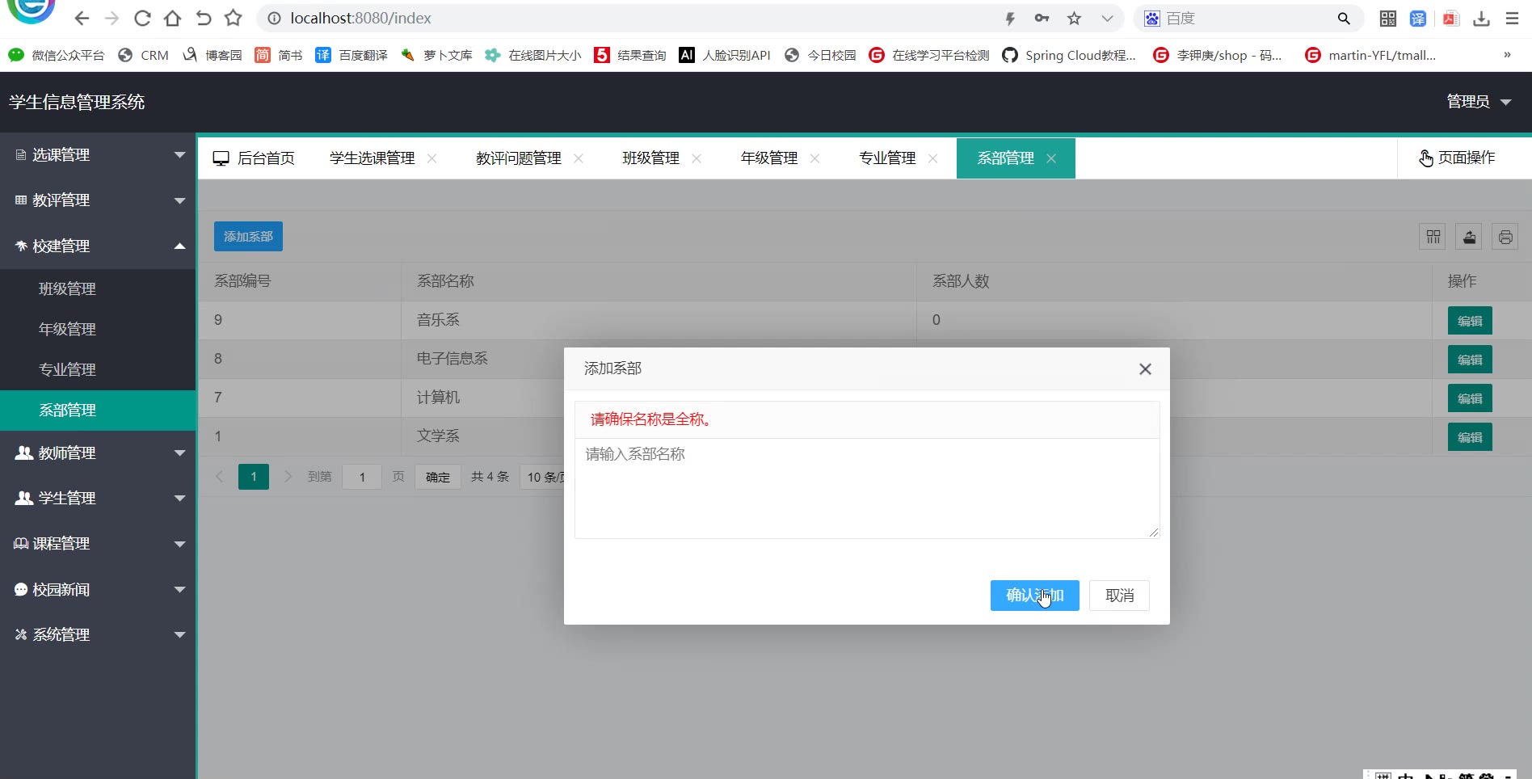This screenshot has width=1532, height=779.
Task: Click the browser home icon
Action: (172, 18)
